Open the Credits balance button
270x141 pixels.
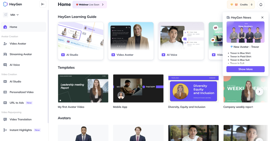(x=241, y=4)
